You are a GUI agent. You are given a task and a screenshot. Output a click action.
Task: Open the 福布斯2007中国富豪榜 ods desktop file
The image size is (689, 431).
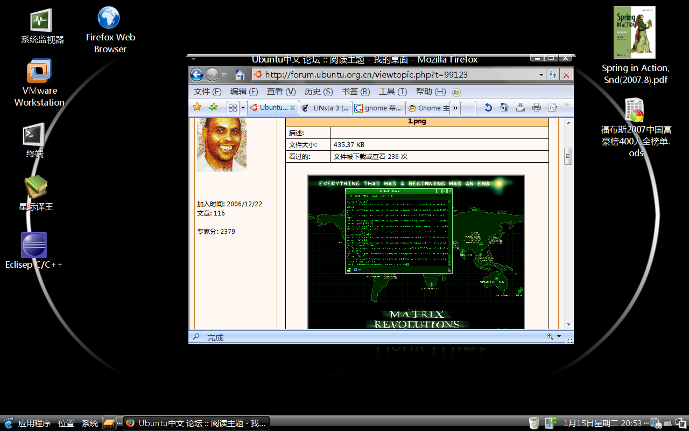(635, 128)
